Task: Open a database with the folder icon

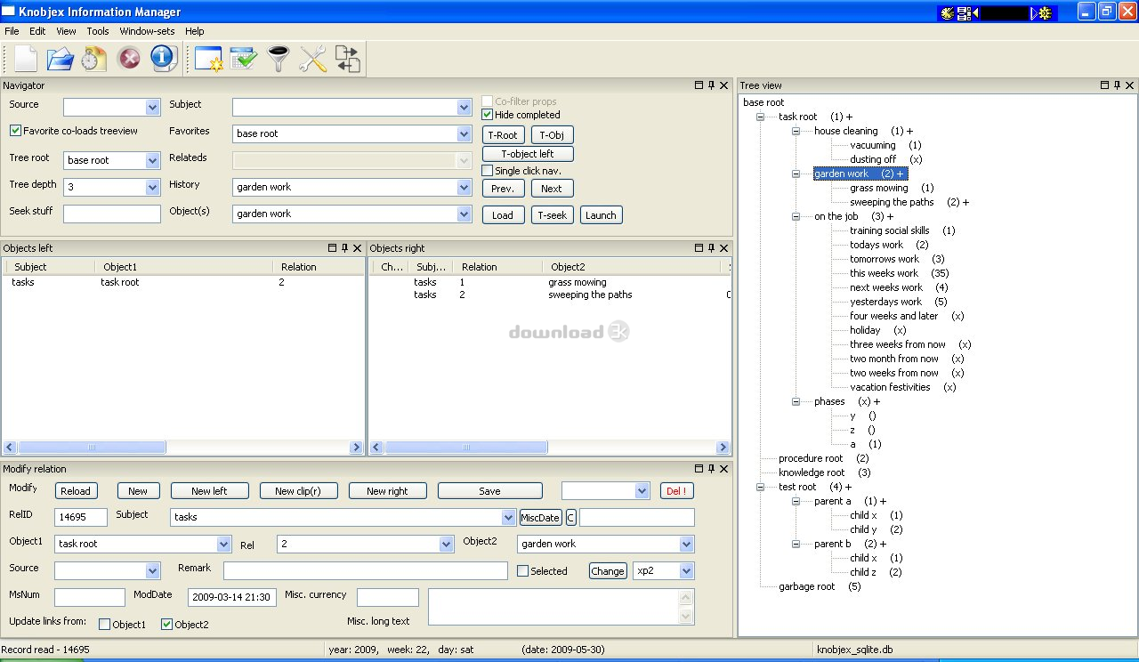Action: point(60,59)
